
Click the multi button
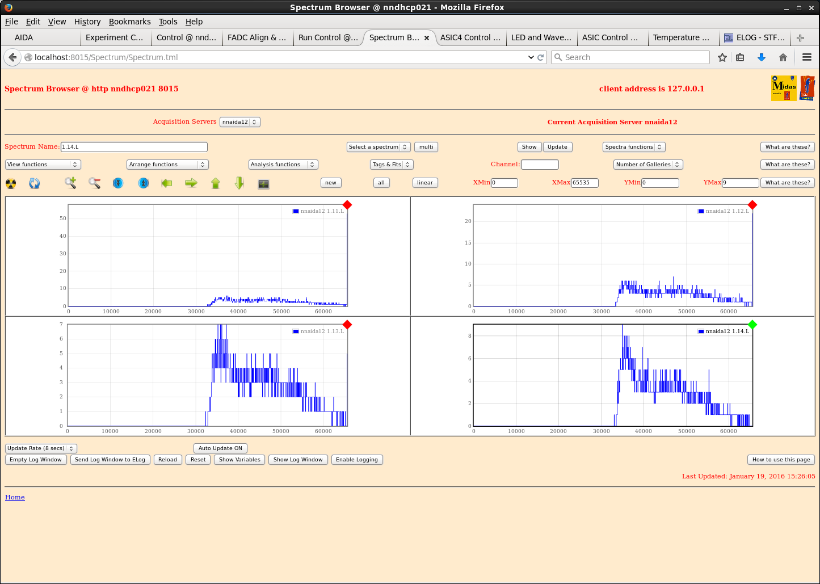point(426,147)
